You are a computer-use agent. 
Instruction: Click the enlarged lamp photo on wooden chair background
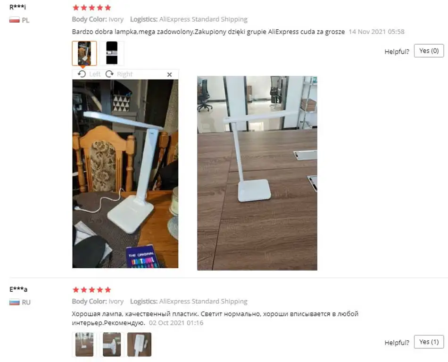click(125, 174)
